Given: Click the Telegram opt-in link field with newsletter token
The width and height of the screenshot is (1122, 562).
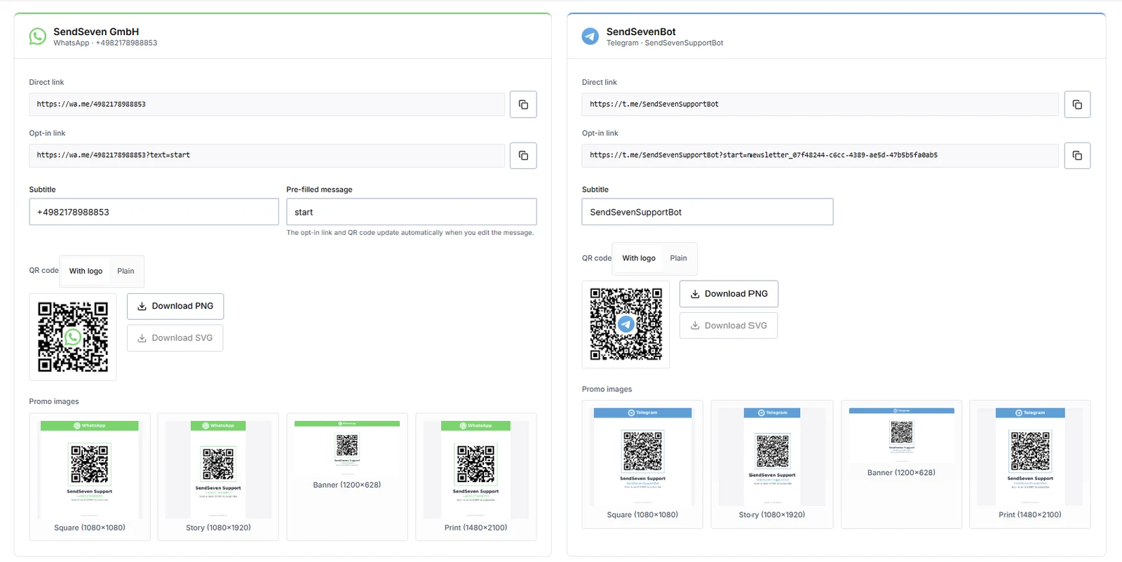Looking at the screenshot, I should coord(820,156).
